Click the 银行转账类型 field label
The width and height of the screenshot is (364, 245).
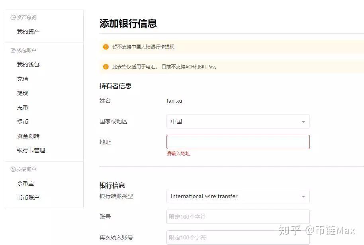[x=116, y=196]
